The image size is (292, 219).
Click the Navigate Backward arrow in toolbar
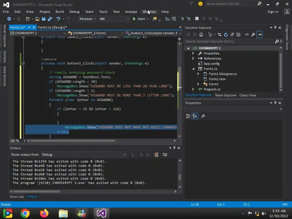(9, 19)
